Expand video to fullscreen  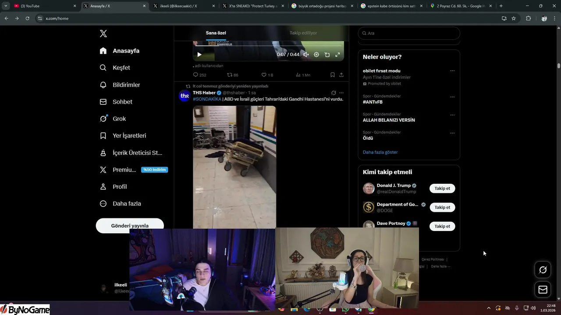337,55
